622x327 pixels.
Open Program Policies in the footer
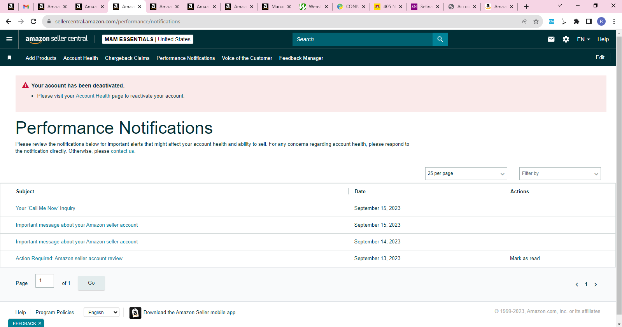pos(55,312)
